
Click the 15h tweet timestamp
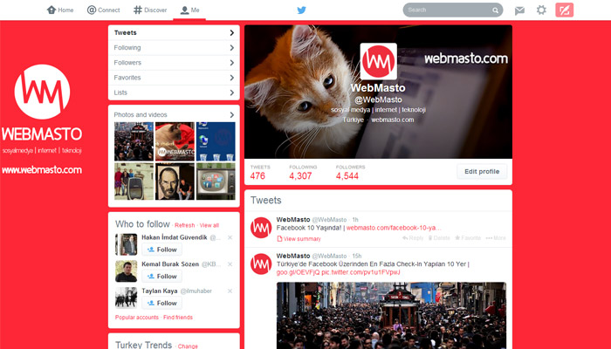point(356,256)
